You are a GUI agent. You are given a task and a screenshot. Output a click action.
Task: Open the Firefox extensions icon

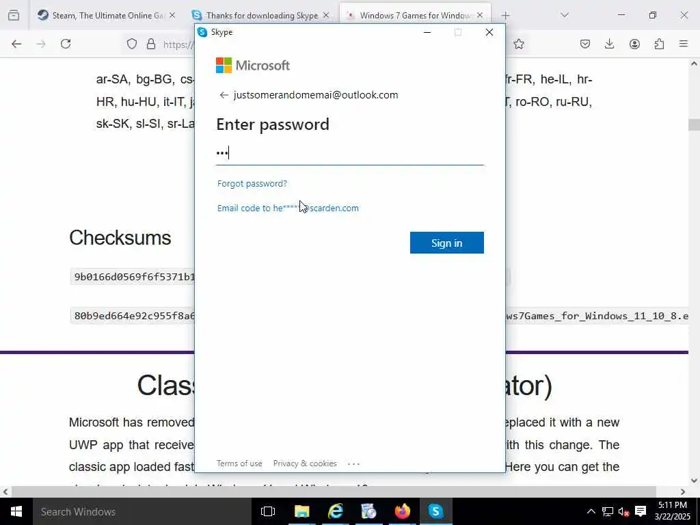[x=659, y=44]
